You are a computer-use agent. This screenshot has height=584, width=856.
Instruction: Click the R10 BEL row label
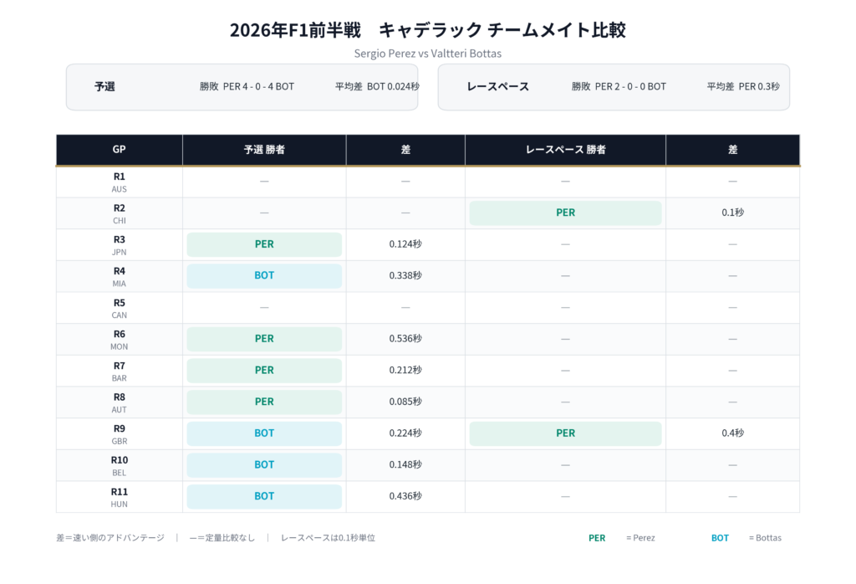119,466
